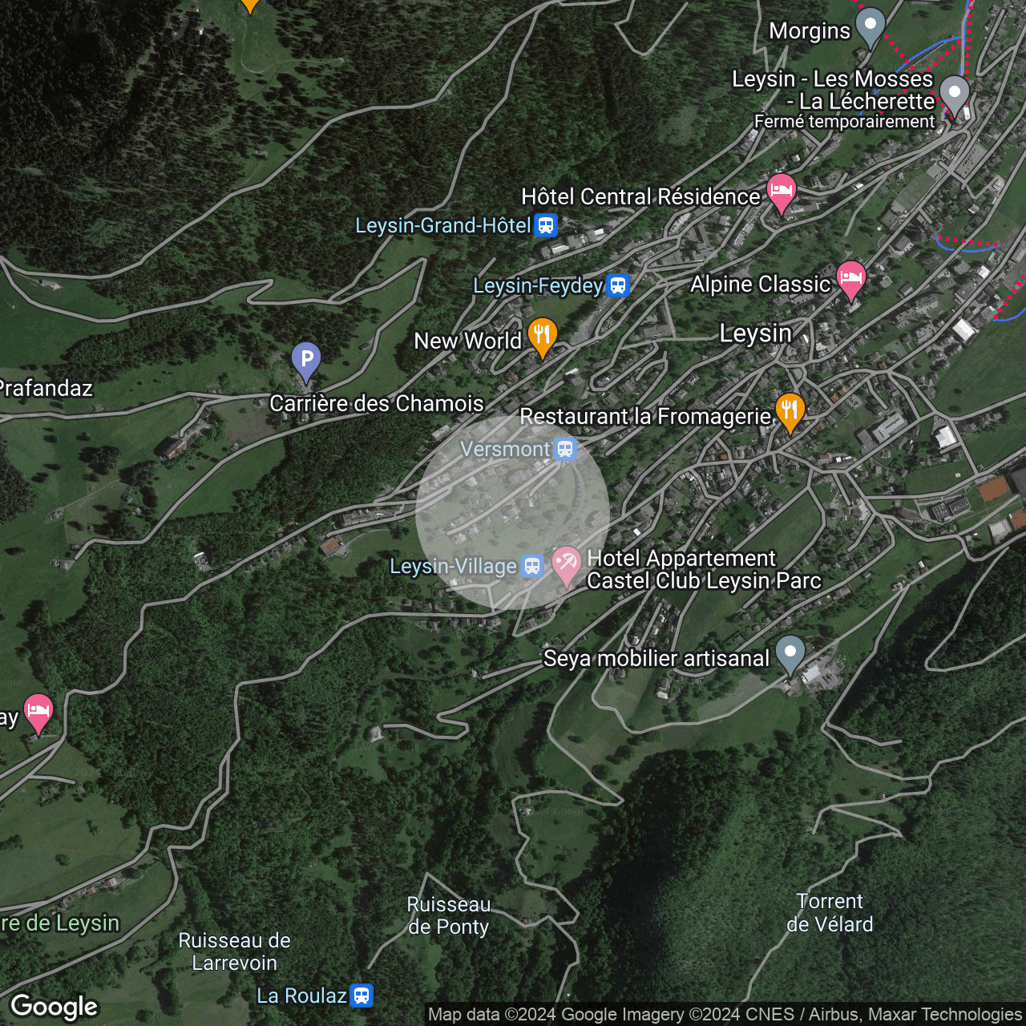Select the Leysin-Grand-Hôtel train station icon

click(x=546, y=225)
